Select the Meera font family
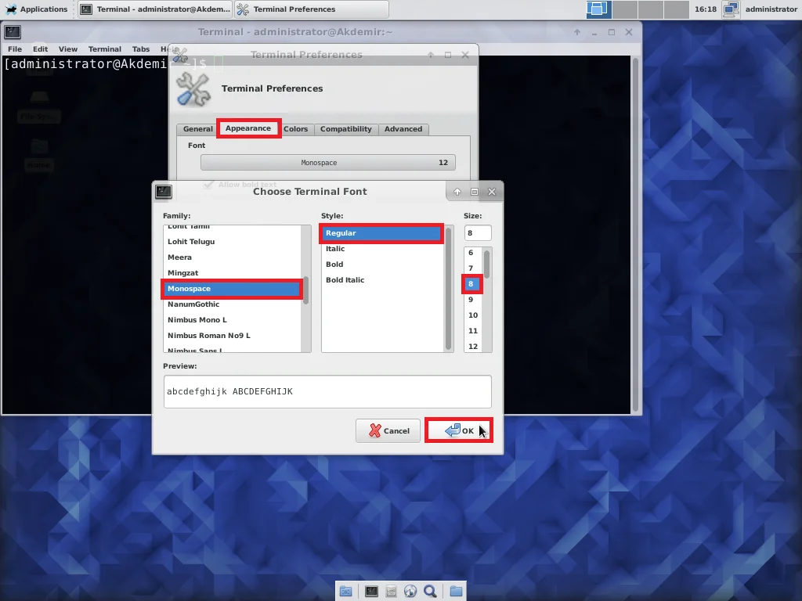The width and height of the screenshot is (802, 601). 233,257
